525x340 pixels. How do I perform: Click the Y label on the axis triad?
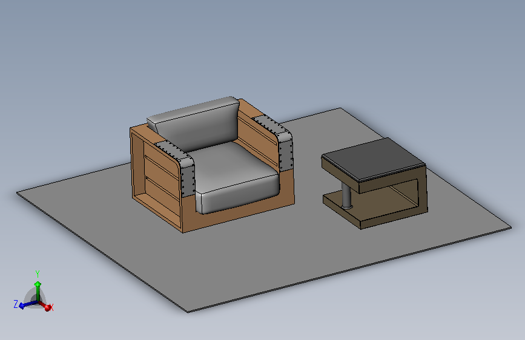[x=38, y=274]
